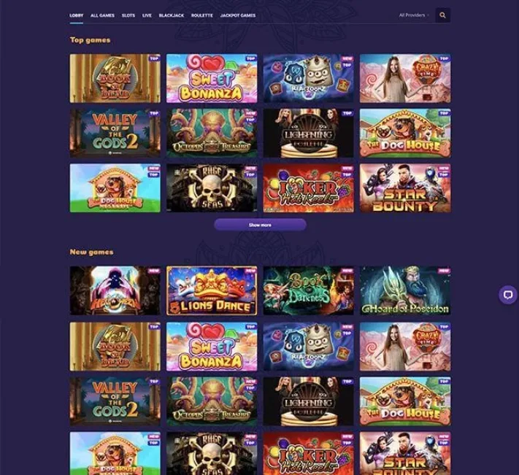Image resolution: width=519 pixels, height=475 pixels.
Task: Open the live chat bubble icon
Action: tap(508, 295)
